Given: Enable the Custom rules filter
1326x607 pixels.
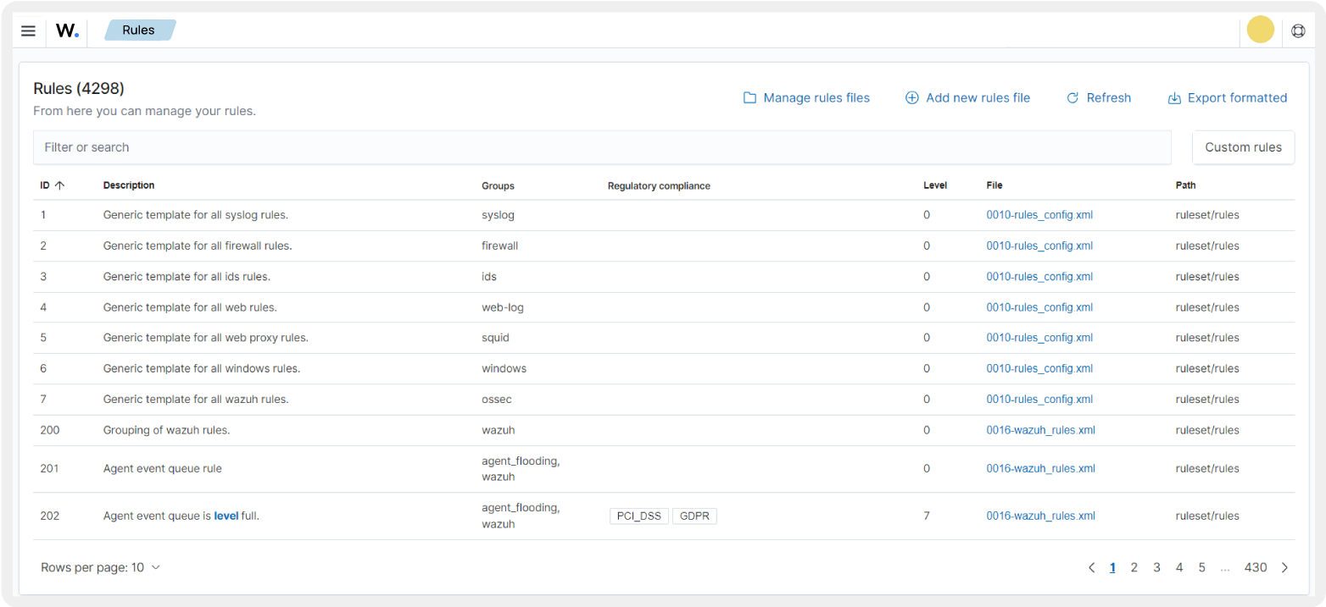Looking at the screenshot, I should [1243, 146].
